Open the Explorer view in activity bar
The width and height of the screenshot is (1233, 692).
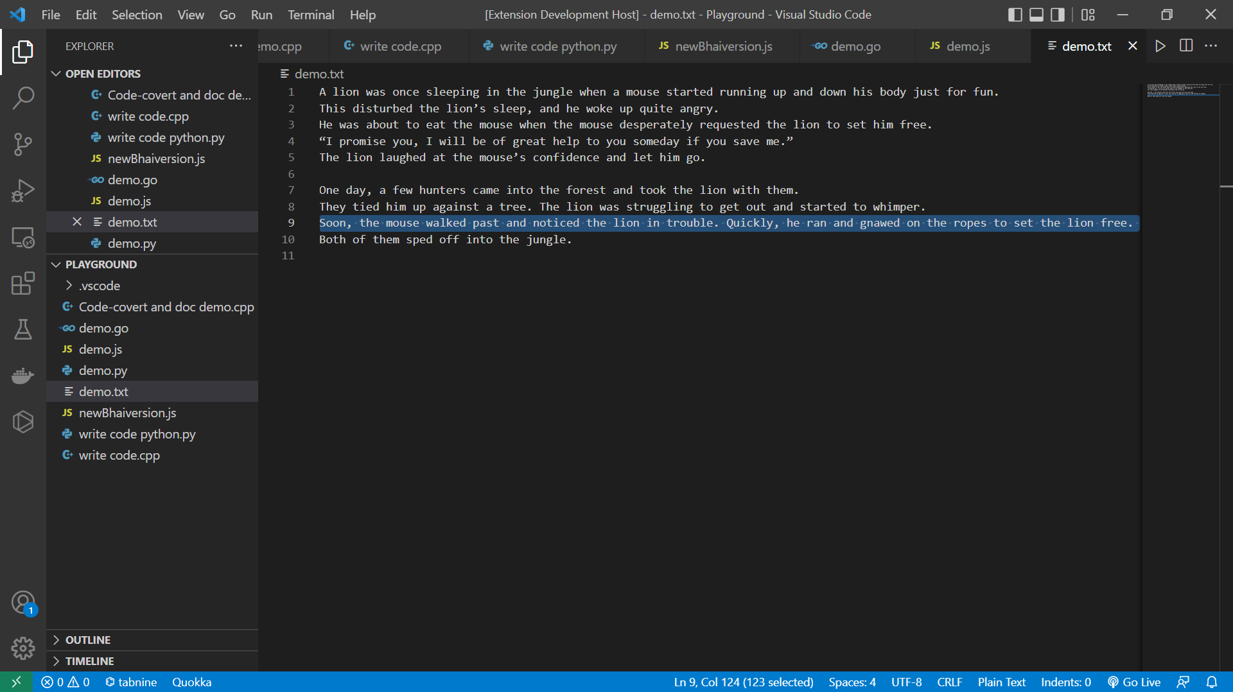tap(23, 51)
